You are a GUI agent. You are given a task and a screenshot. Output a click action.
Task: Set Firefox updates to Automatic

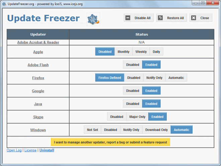176,77
